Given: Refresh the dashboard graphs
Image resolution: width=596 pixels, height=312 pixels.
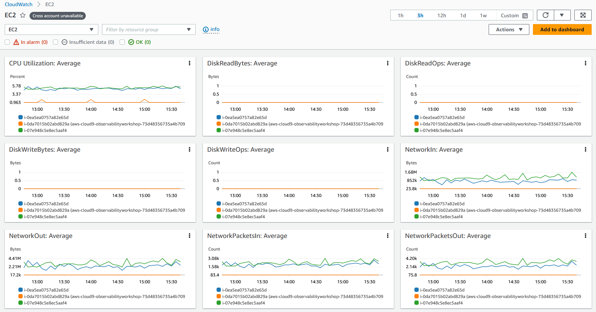Looking at the screenshot, I should tap(546, 15).
